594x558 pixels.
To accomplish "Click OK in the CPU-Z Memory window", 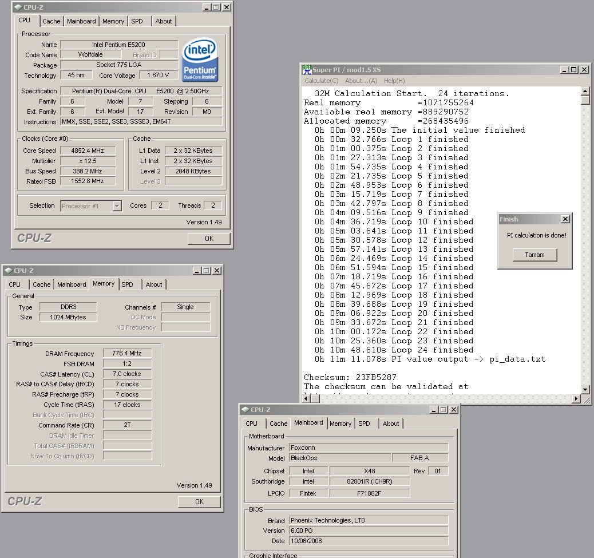I will 199,502.
